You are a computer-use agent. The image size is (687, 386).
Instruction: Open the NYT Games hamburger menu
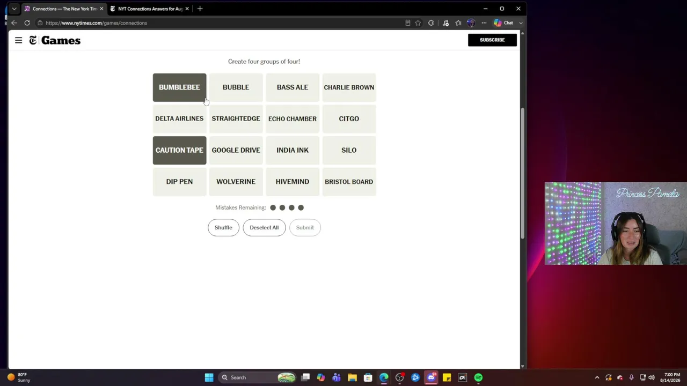(18, 40)
